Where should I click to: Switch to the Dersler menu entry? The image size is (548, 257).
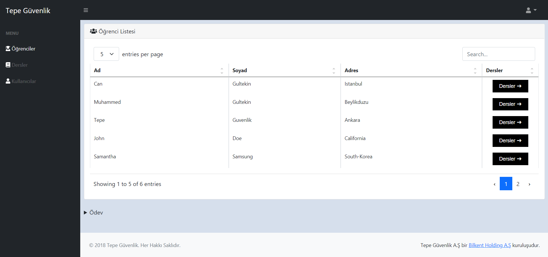(19, 65)
